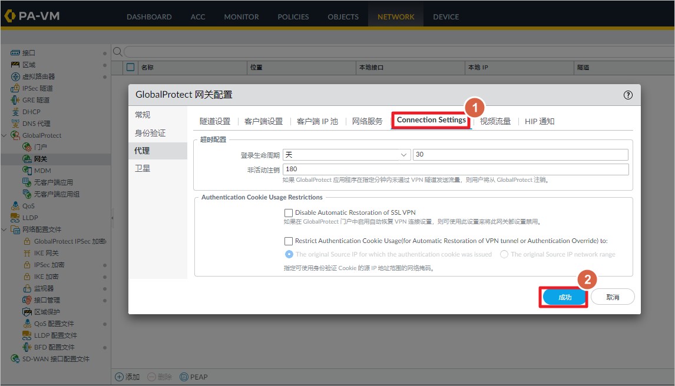Screen dimensions: 675x386
Task: Switch to the HIP 通知 tab
Action: (540, 122)
